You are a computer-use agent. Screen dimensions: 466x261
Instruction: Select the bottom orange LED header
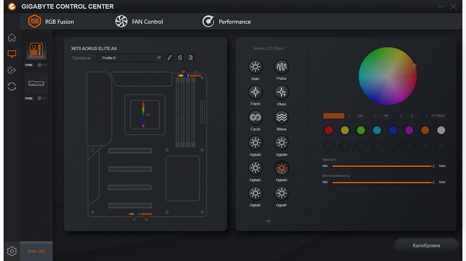[x=146, y=214]
